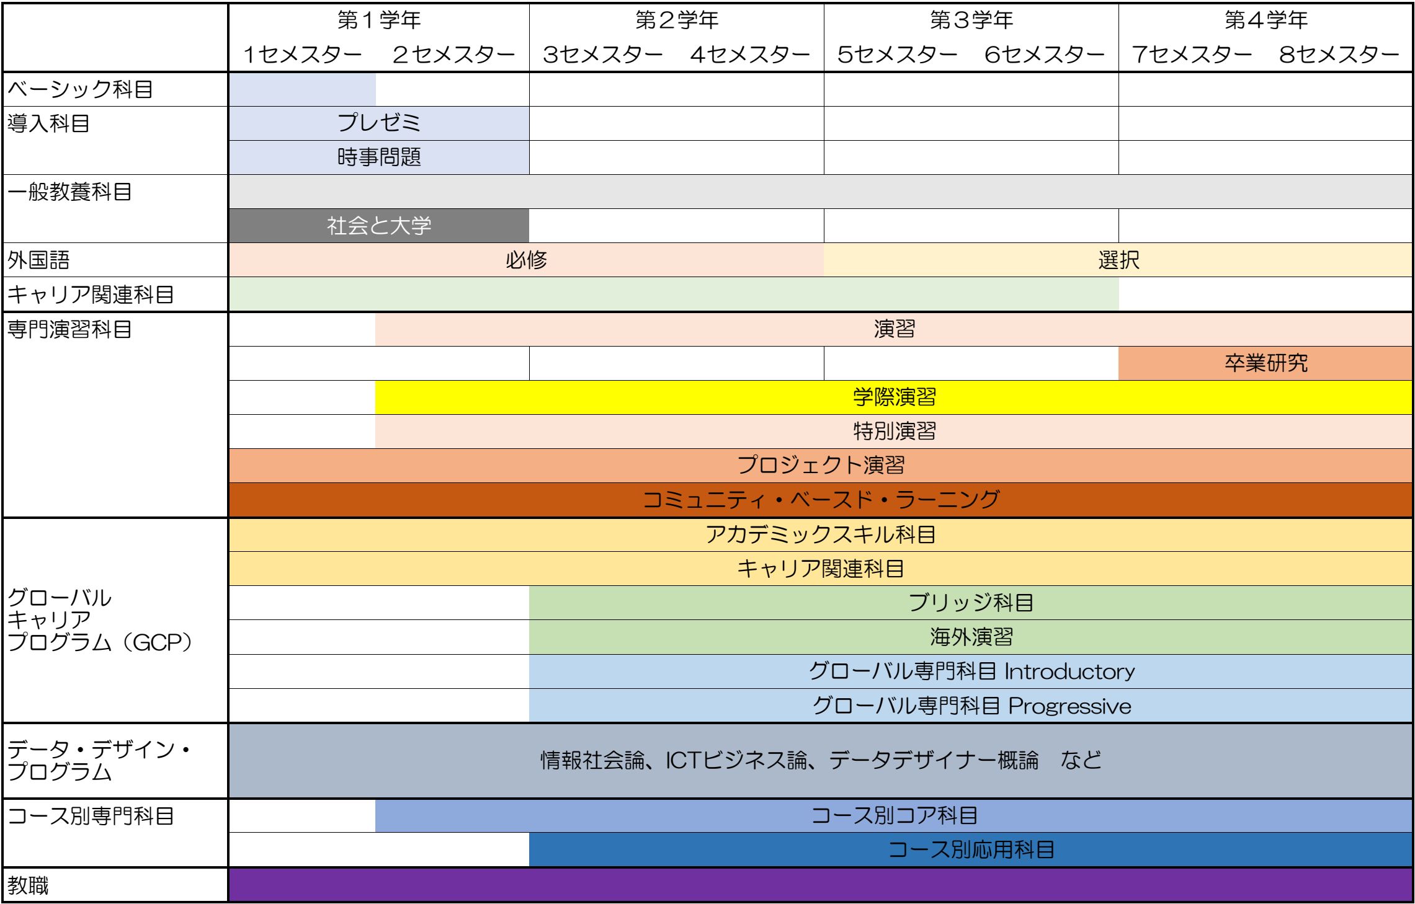Select the 特別演習 row bar
This screenshot has width=1415, height=904.
point(893,432)
